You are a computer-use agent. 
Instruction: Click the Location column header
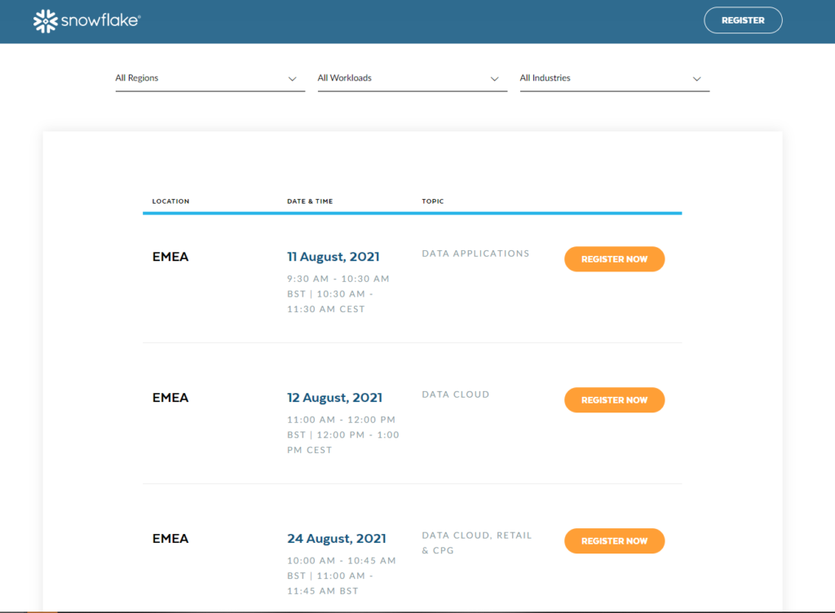(170, 201)
